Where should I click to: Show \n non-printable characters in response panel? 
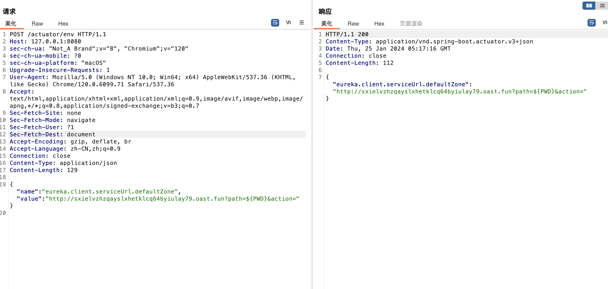click(x=605, y=23)
